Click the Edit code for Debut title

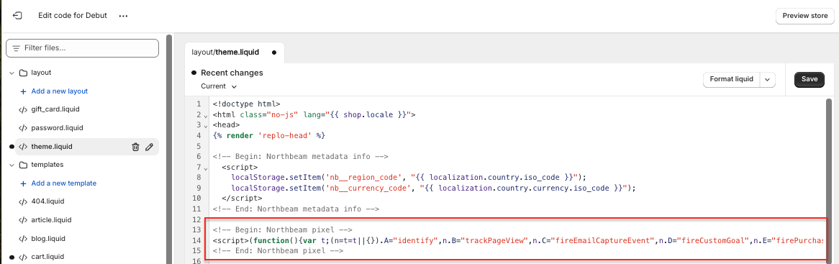click(73, 16)
